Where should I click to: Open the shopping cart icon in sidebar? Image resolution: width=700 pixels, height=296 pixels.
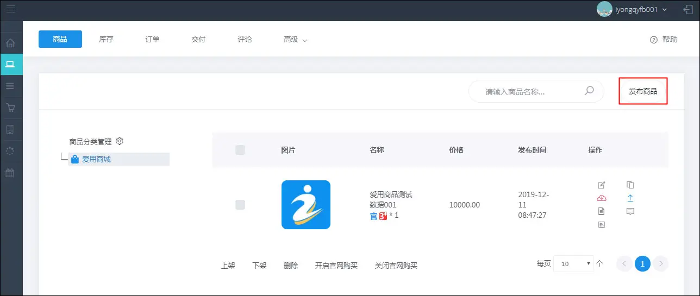tap(10, 108)
